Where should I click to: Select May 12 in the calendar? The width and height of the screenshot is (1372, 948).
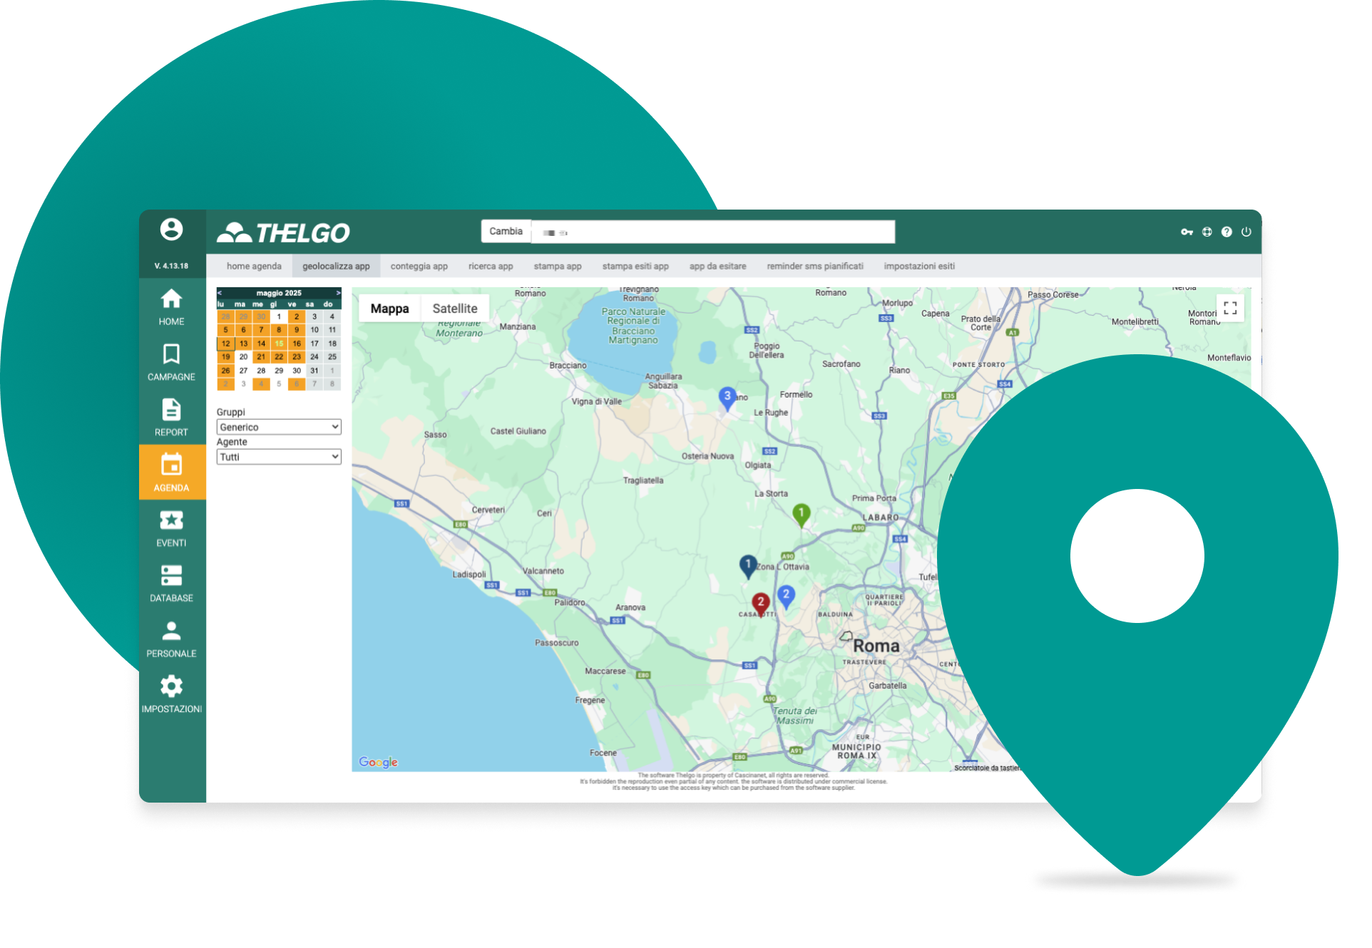click(x=225, y=344)
